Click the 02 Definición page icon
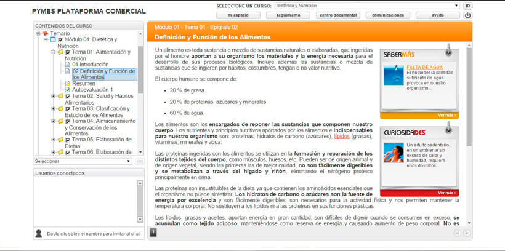Viewport: 505px width, 251px height. pos(67,71)
